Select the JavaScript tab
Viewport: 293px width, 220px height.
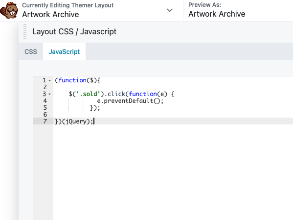64,51
